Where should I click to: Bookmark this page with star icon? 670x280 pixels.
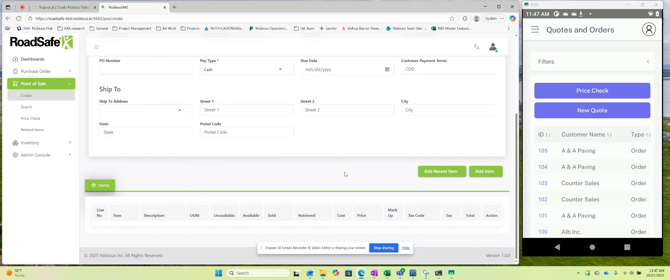[452, 18]
